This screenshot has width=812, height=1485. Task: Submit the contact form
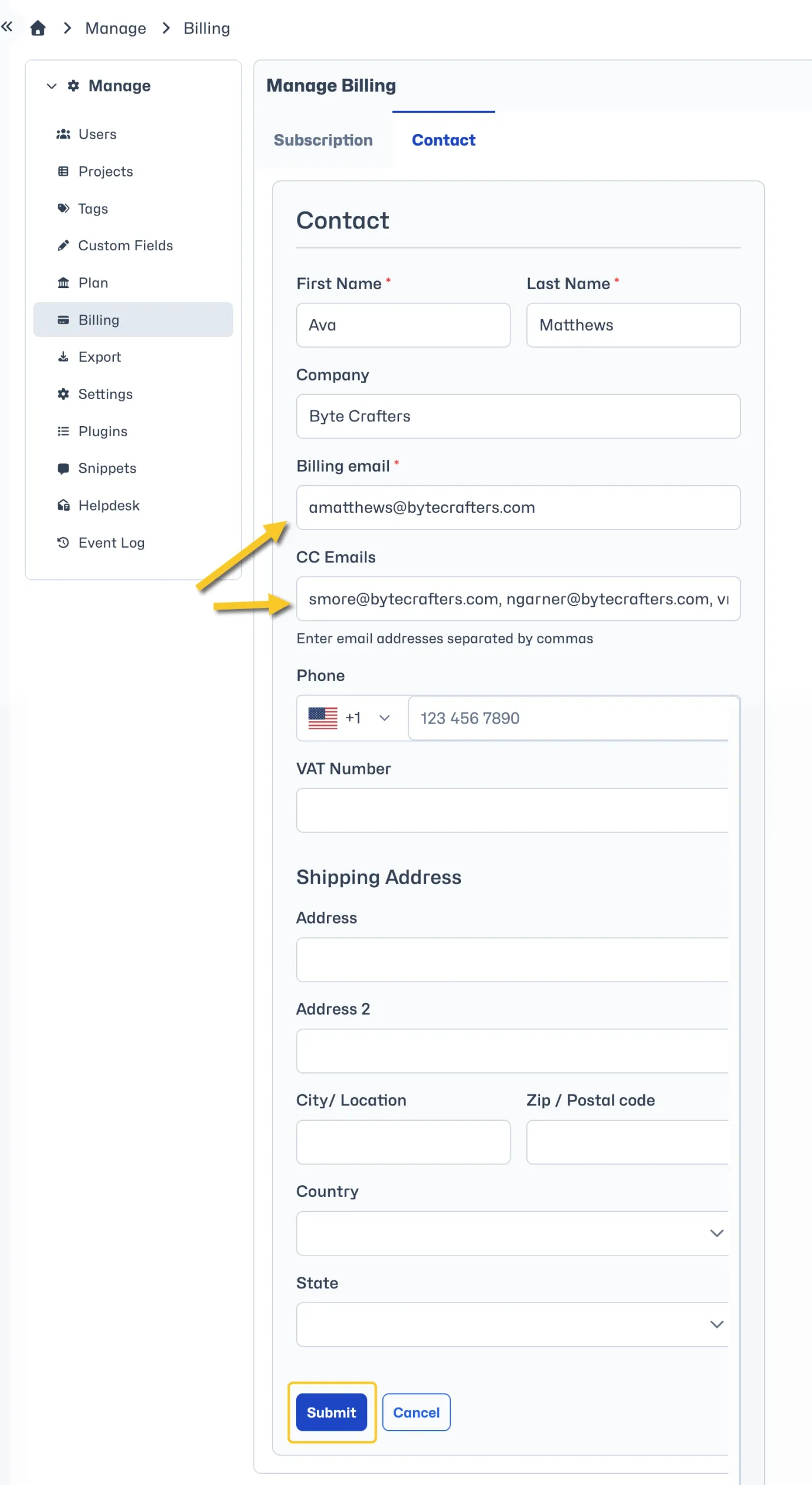click(332, 1412)
